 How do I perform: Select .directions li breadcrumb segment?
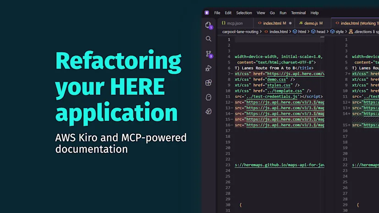coord(364,32)
